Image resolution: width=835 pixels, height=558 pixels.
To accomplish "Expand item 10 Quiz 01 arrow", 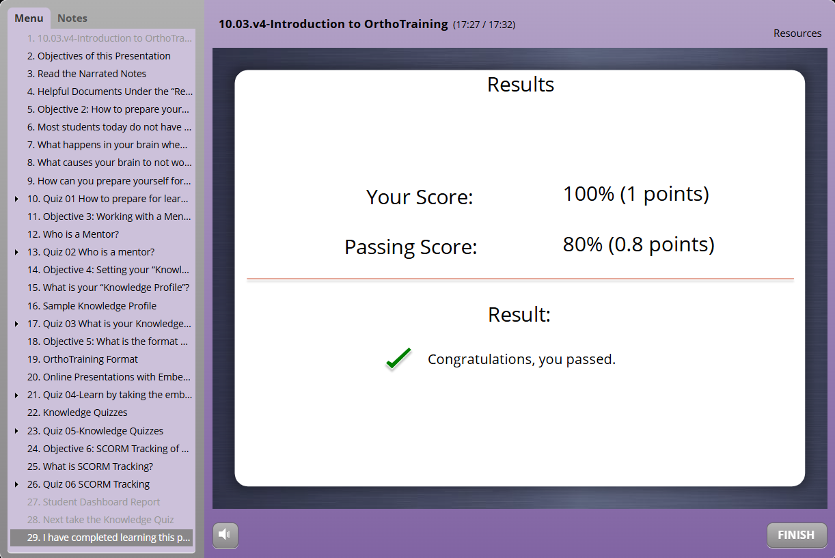I will 16,199.
